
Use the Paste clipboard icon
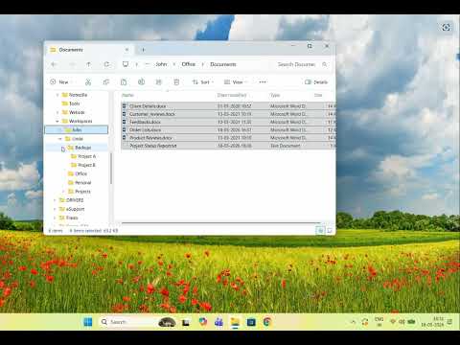[x=124, y=82]
